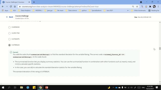The height and width of the screenshot is (90, 161).
Task: Open the Wi-Fi network tray icon
Action: pyautogui.click(x=129, y=87)
